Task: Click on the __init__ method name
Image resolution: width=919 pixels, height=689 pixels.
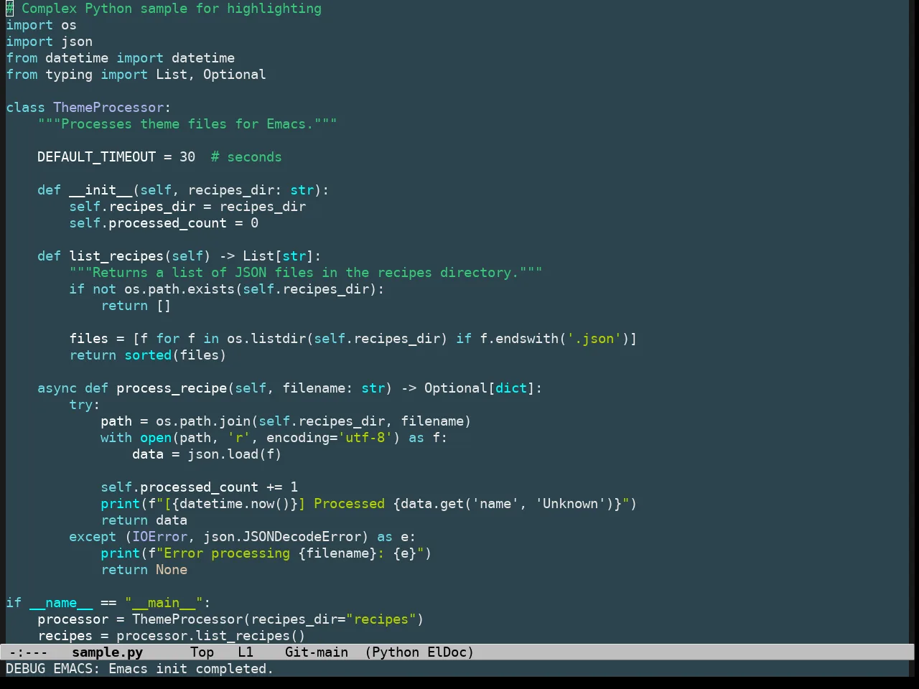Action: coord(101,190)
